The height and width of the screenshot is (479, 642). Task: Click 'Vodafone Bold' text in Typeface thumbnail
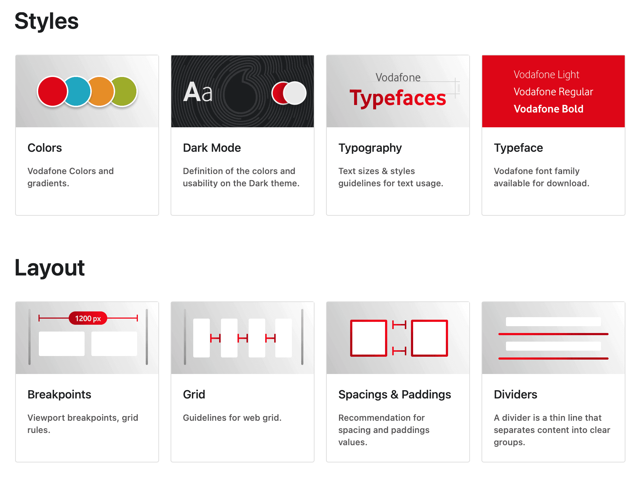click(x=548, y=109)
